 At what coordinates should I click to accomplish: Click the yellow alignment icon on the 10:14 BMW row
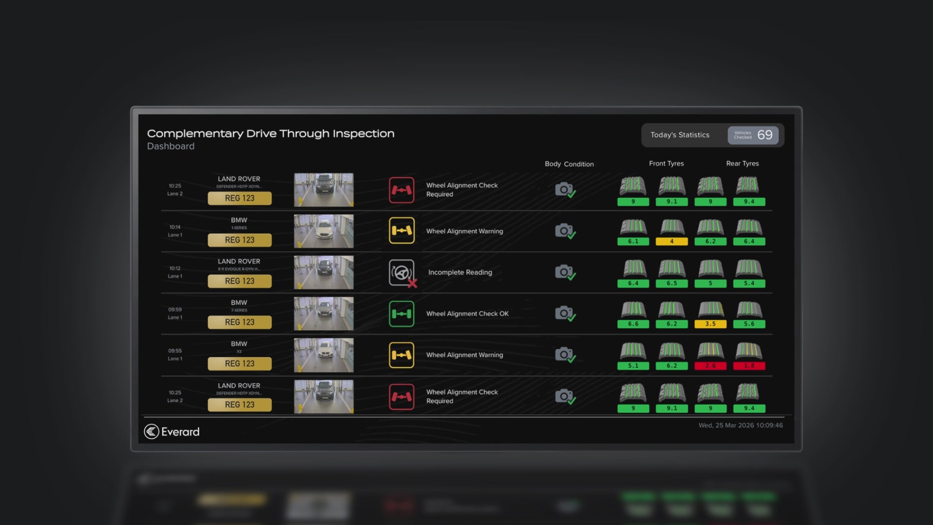(x=401, y=230)
